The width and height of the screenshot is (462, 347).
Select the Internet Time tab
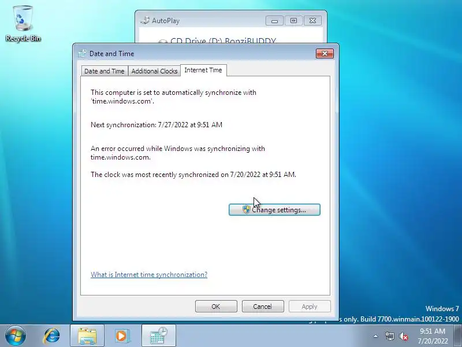(x=203, y=70)
